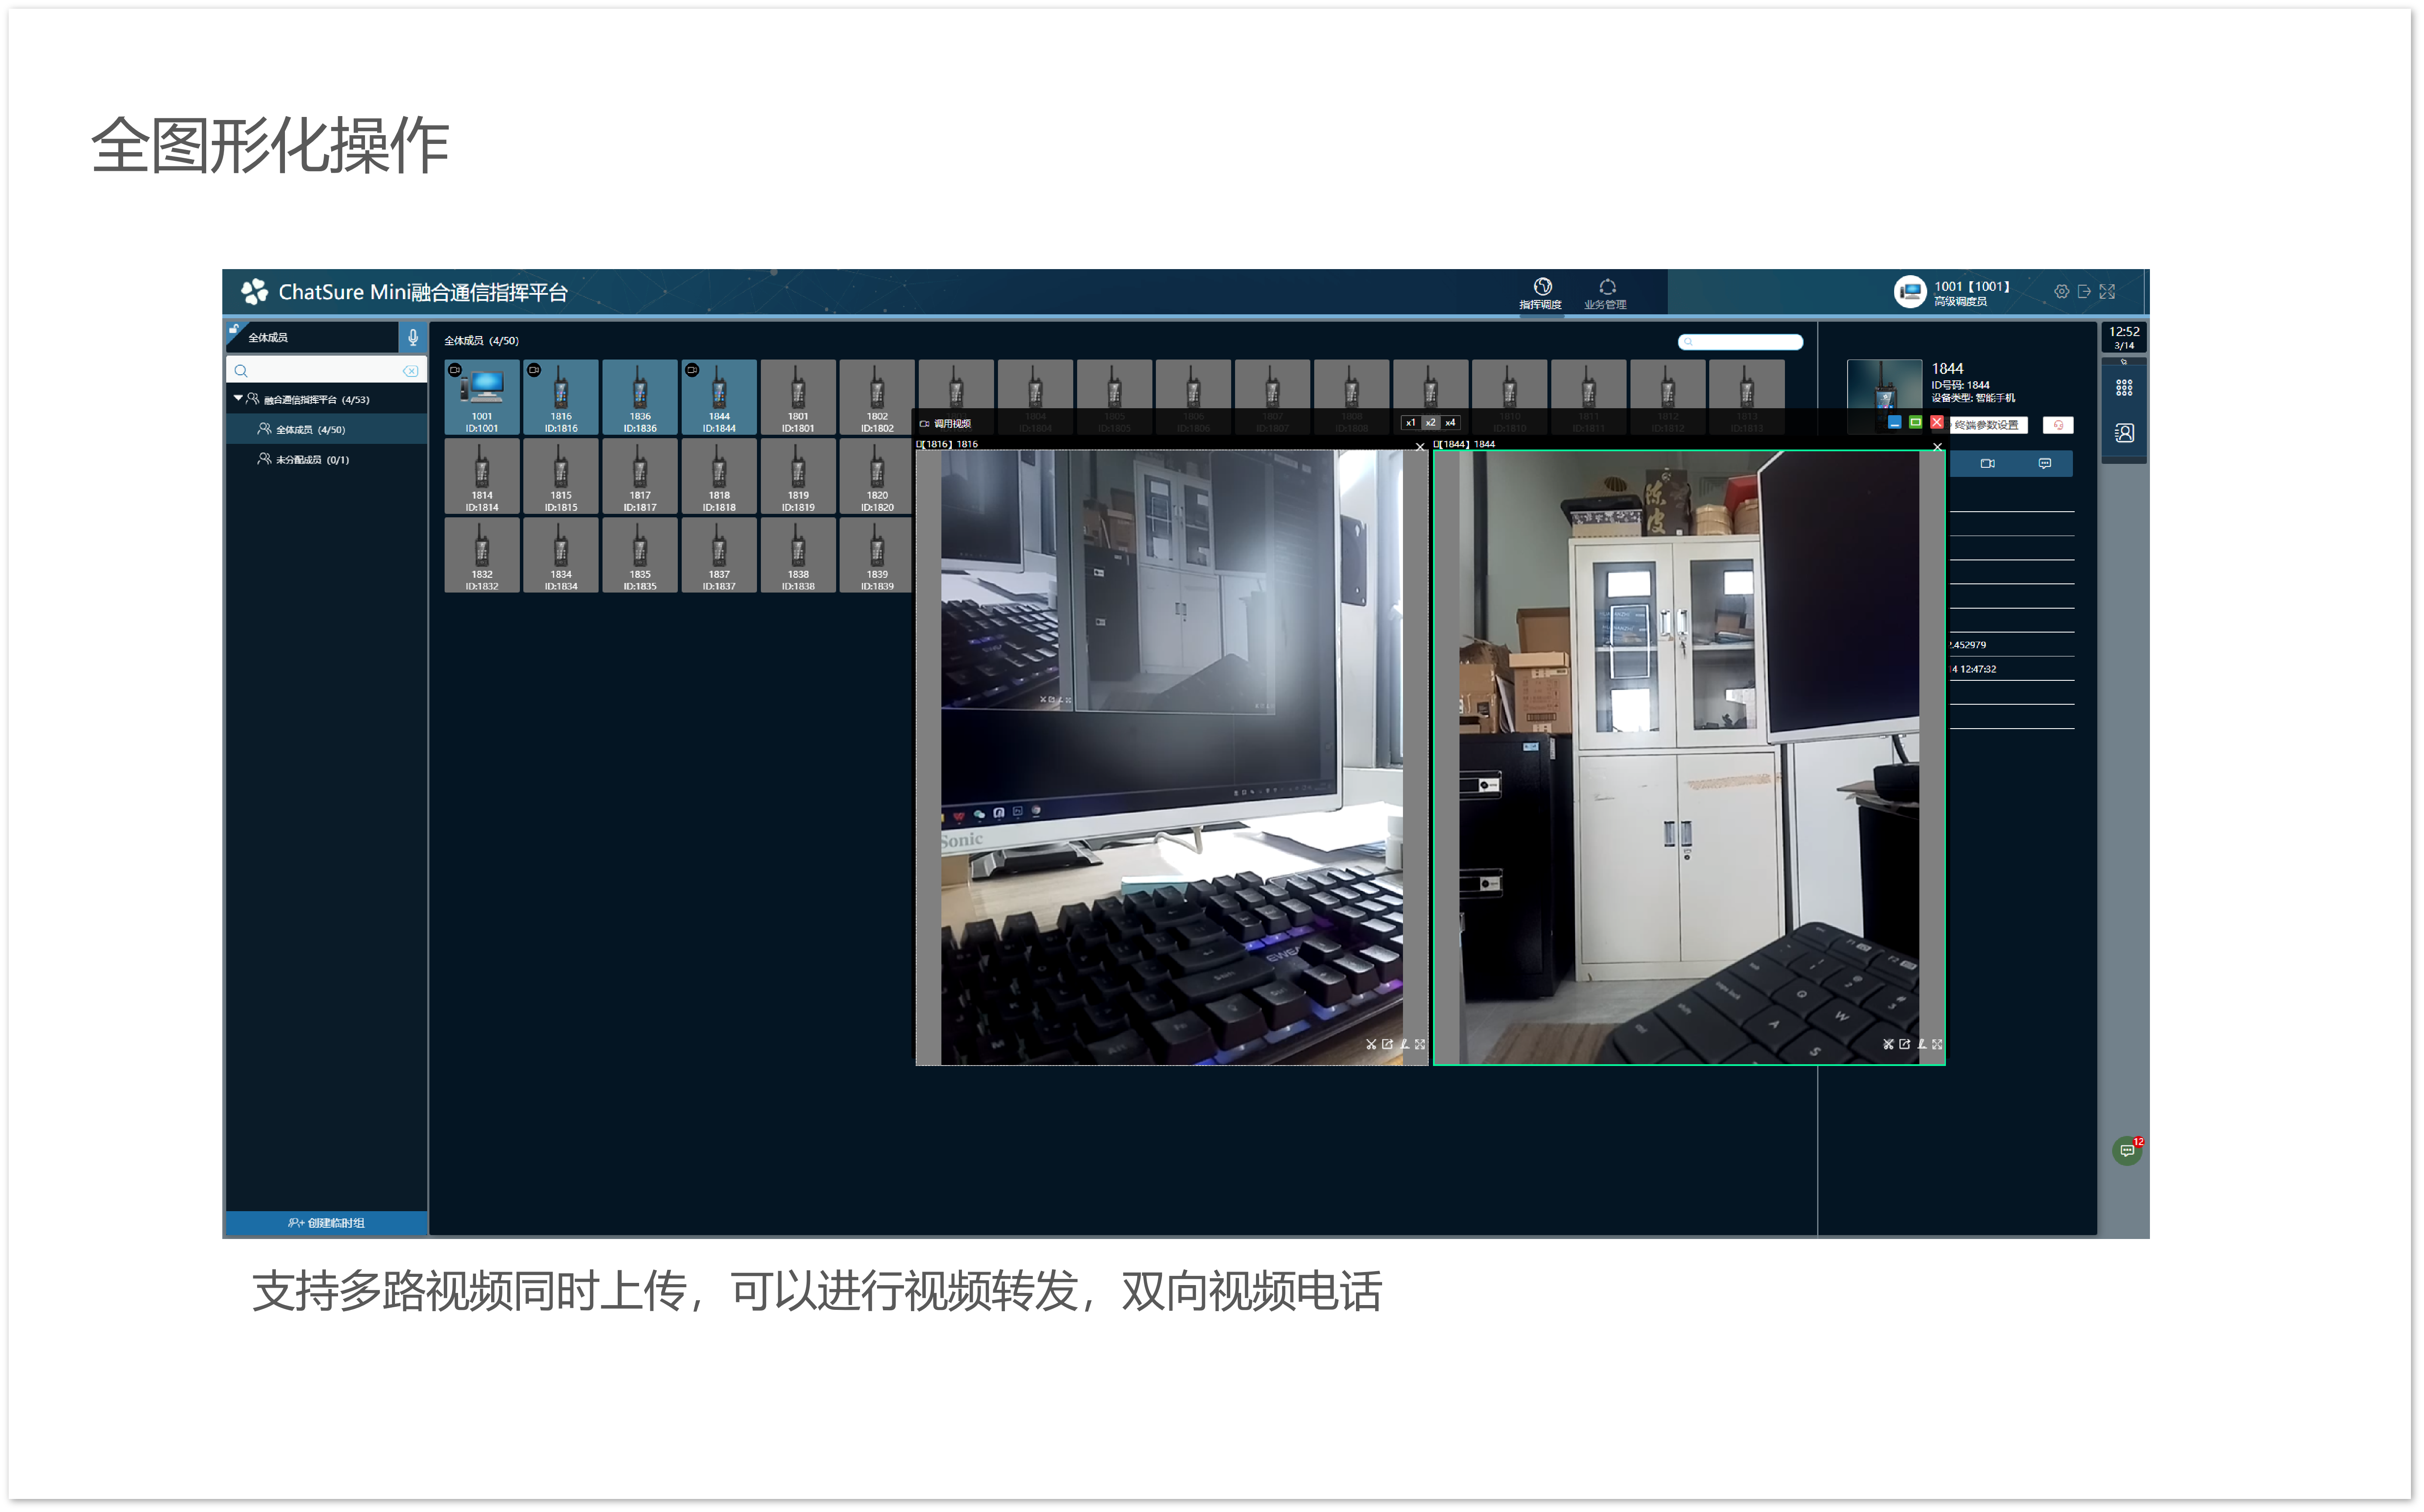
Task: Start video call from 1844 detail panel
Action: pyautogui.click(x=1988, y=463)
